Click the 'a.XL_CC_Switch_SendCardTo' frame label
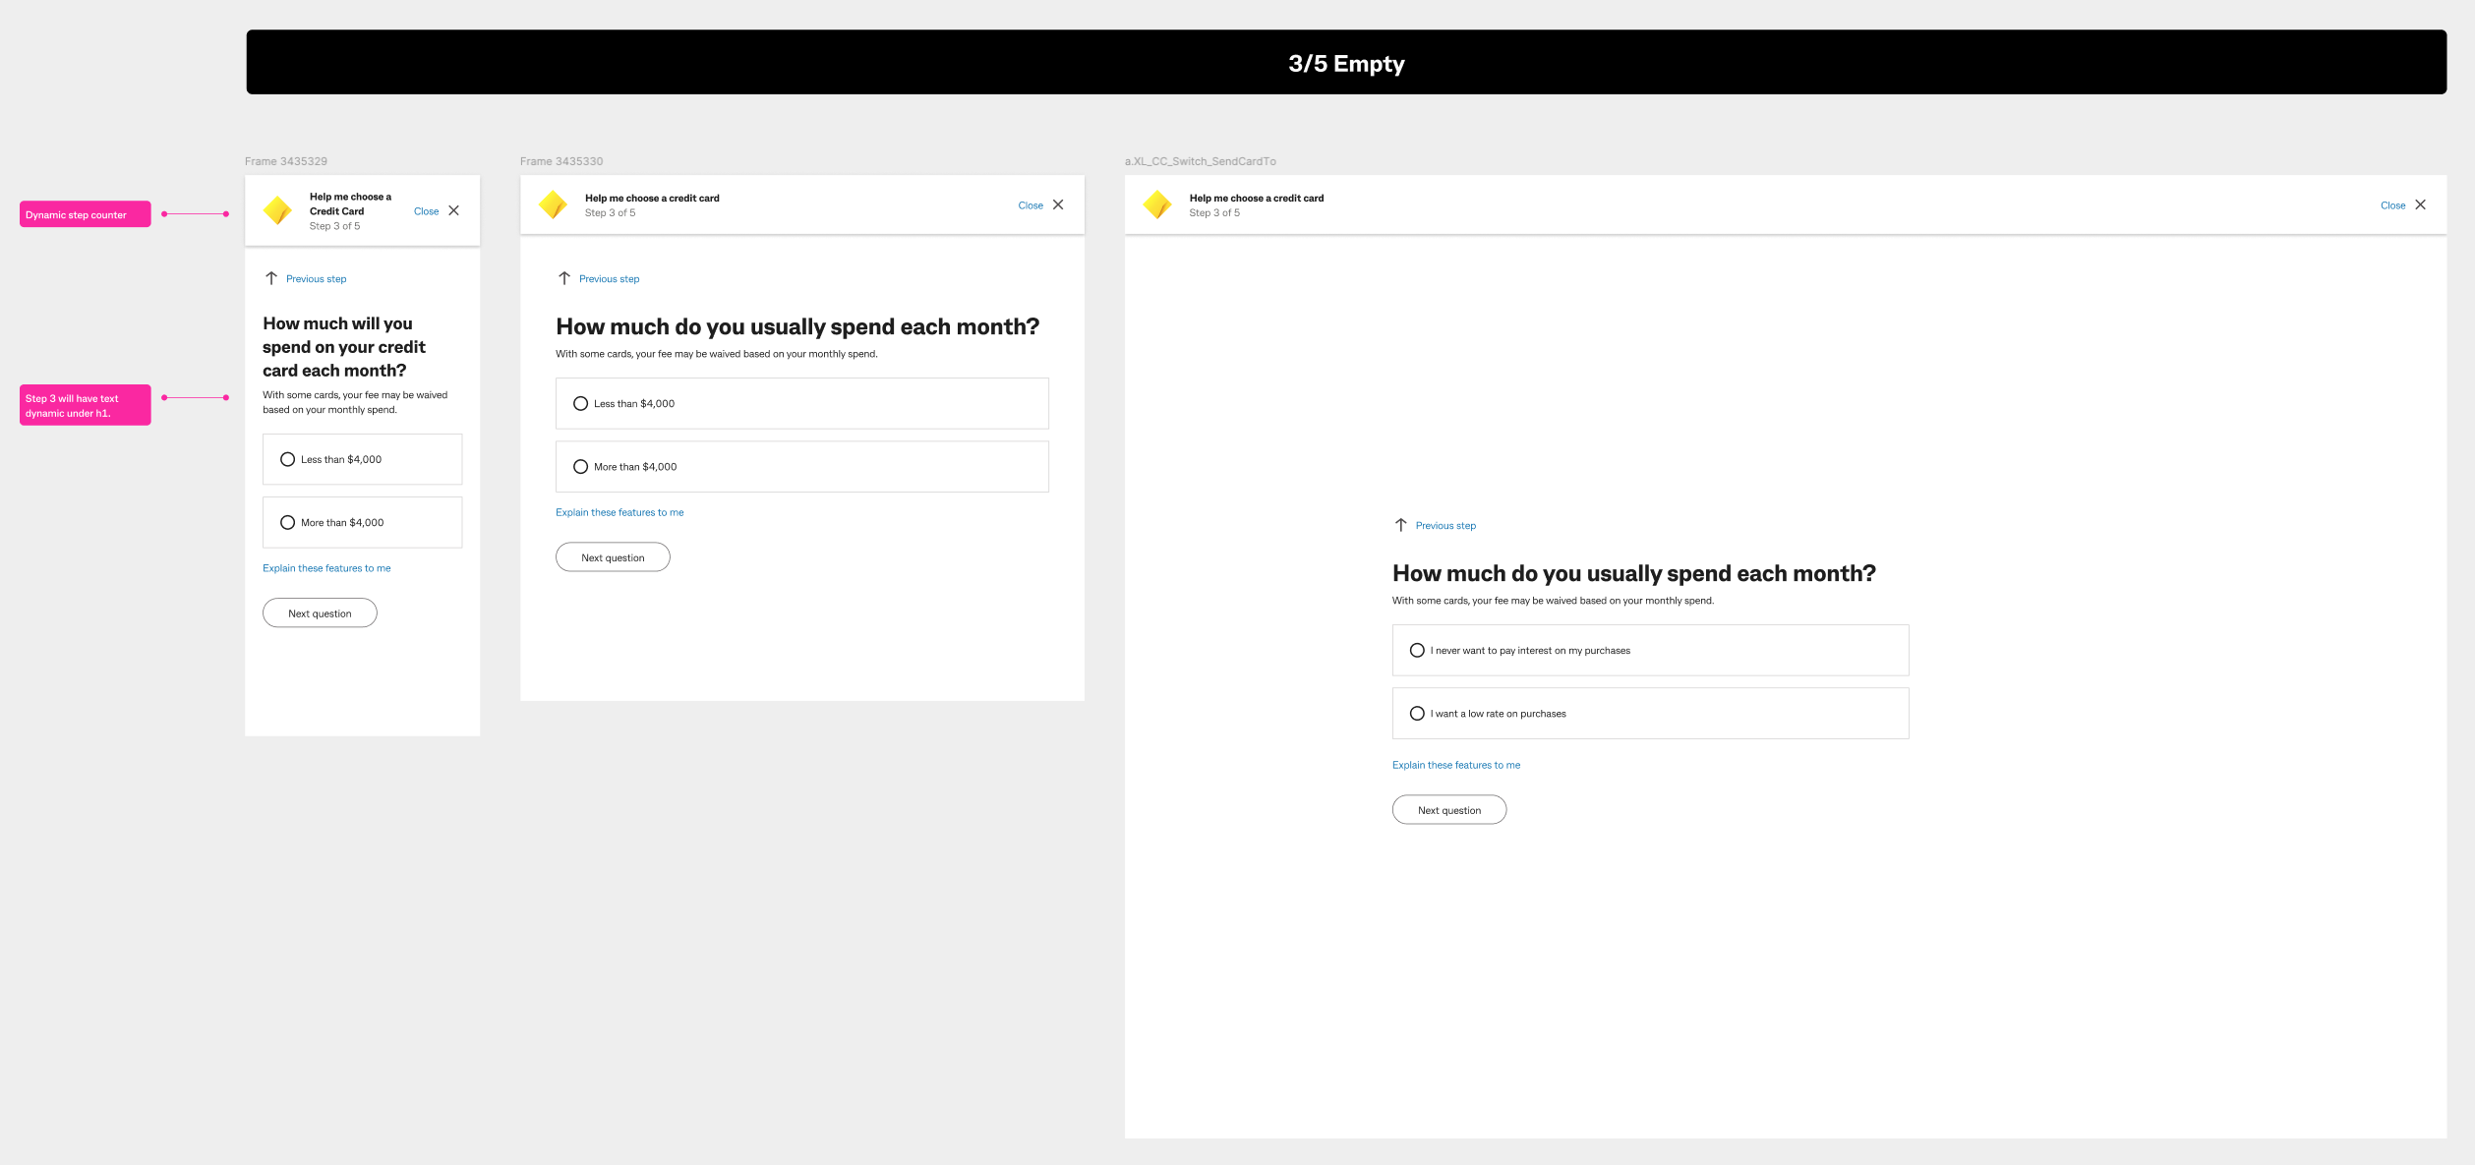 [x=1201, y=161]
